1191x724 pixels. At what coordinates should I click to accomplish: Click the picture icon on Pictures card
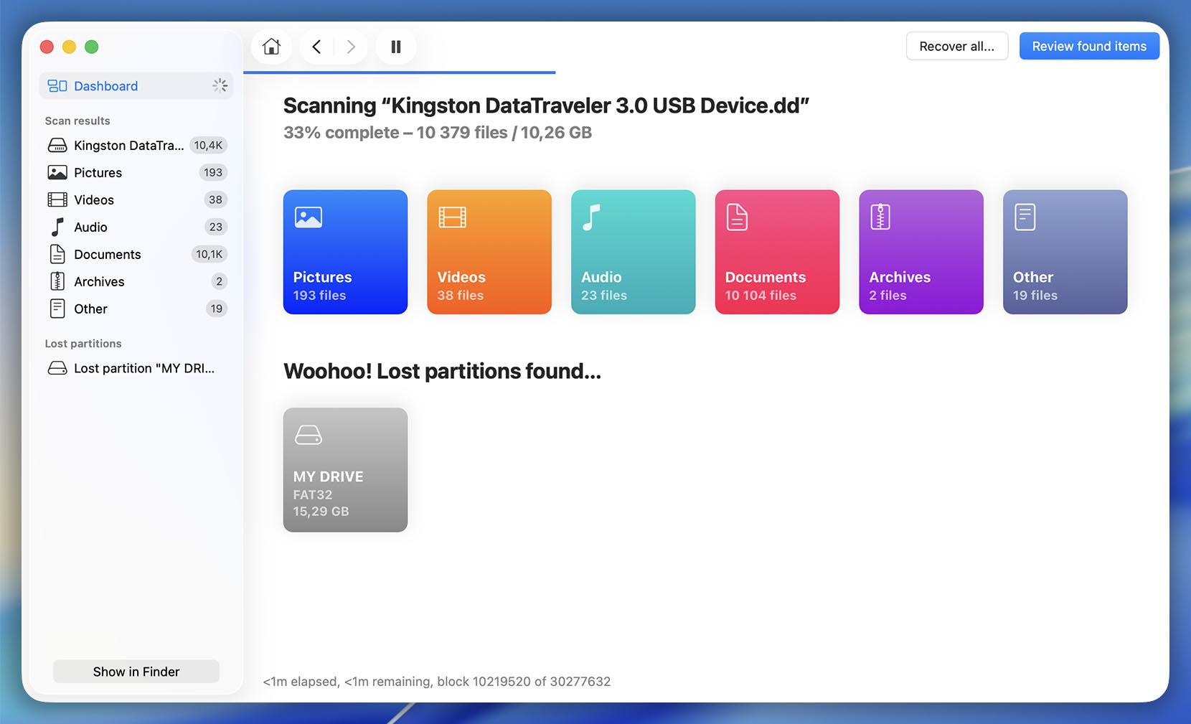(x=309, y=217)
